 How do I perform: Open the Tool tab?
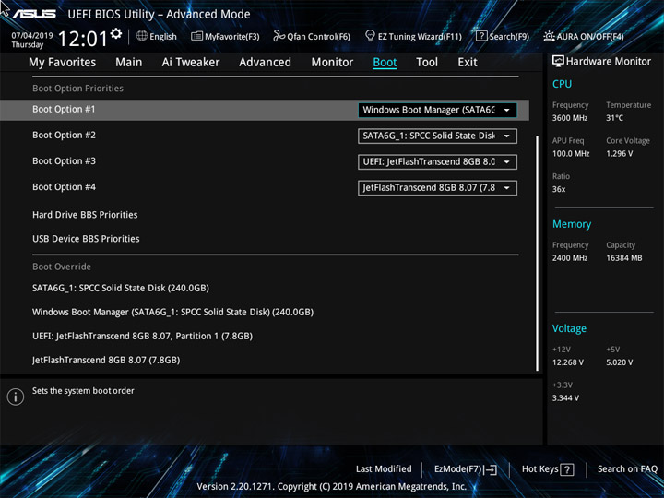(x=427, y=63)
